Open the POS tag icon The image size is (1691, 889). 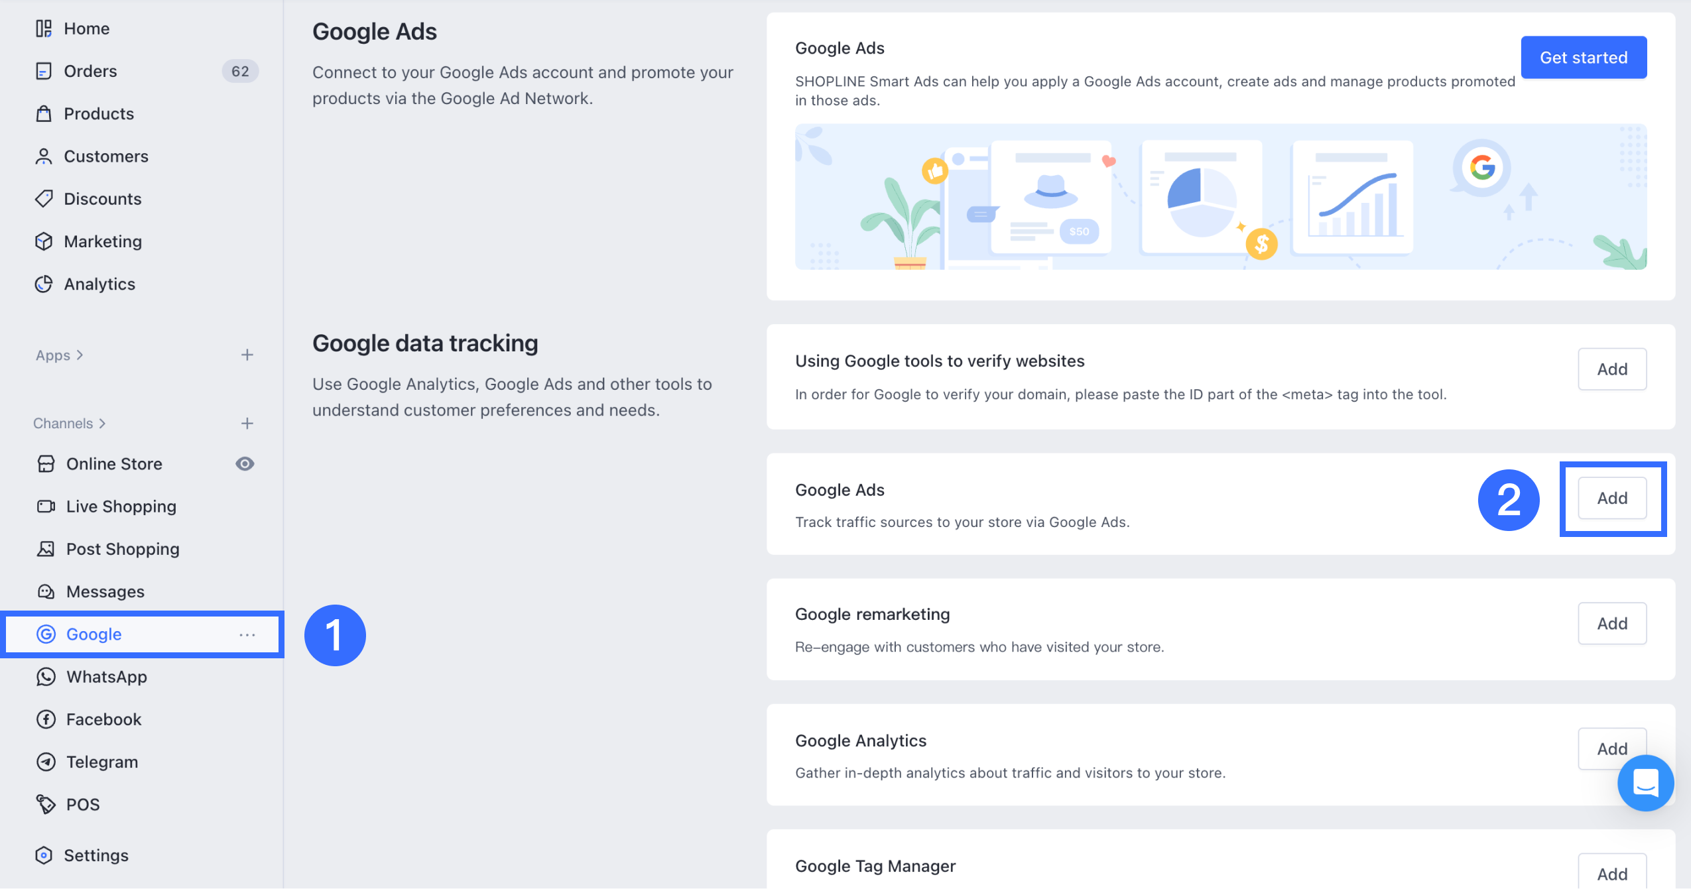[x=46, y=804]
